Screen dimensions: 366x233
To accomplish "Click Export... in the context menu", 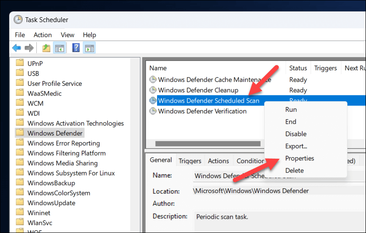I will [x=296, y=146].
